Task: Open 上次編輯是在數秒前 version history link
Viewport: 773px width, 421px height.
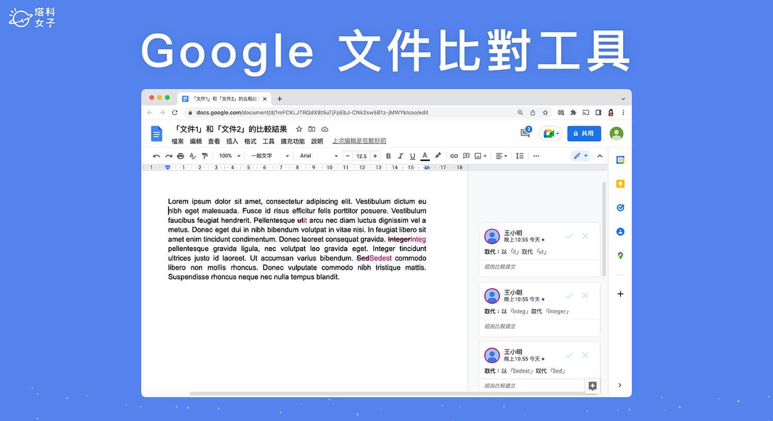Action: 359,141
